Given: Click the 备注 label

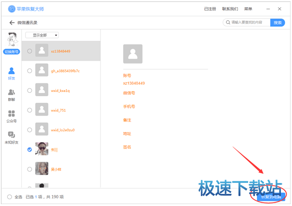Looking at the screenshot, I should pos(127,120).
